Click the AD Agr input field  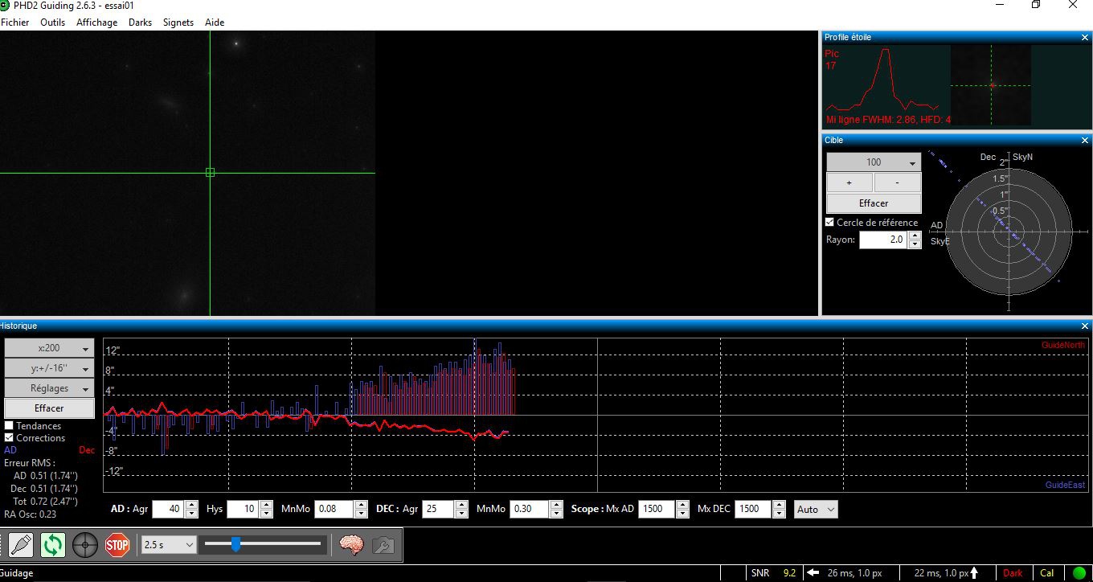[x=168, y=510]
